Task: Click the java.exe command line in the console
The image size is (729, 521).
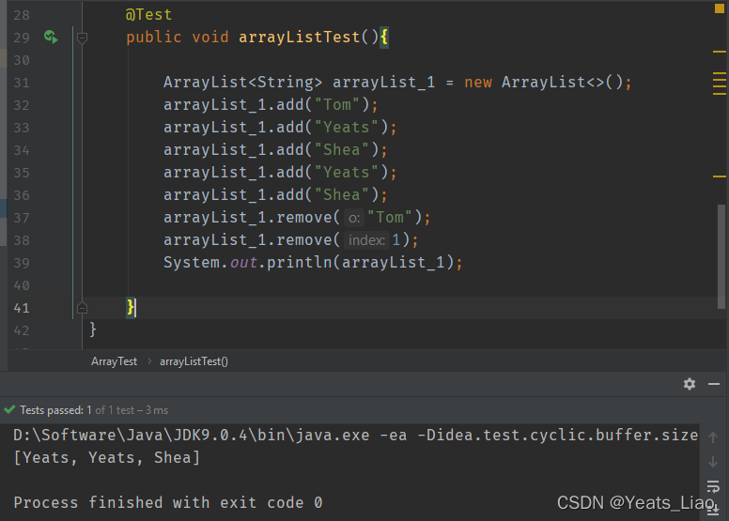Action: [x=356, y=436]
